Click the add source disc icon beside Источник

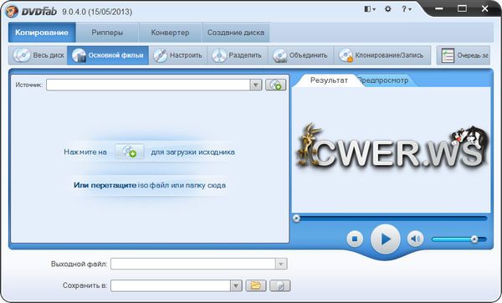[275, 85]
